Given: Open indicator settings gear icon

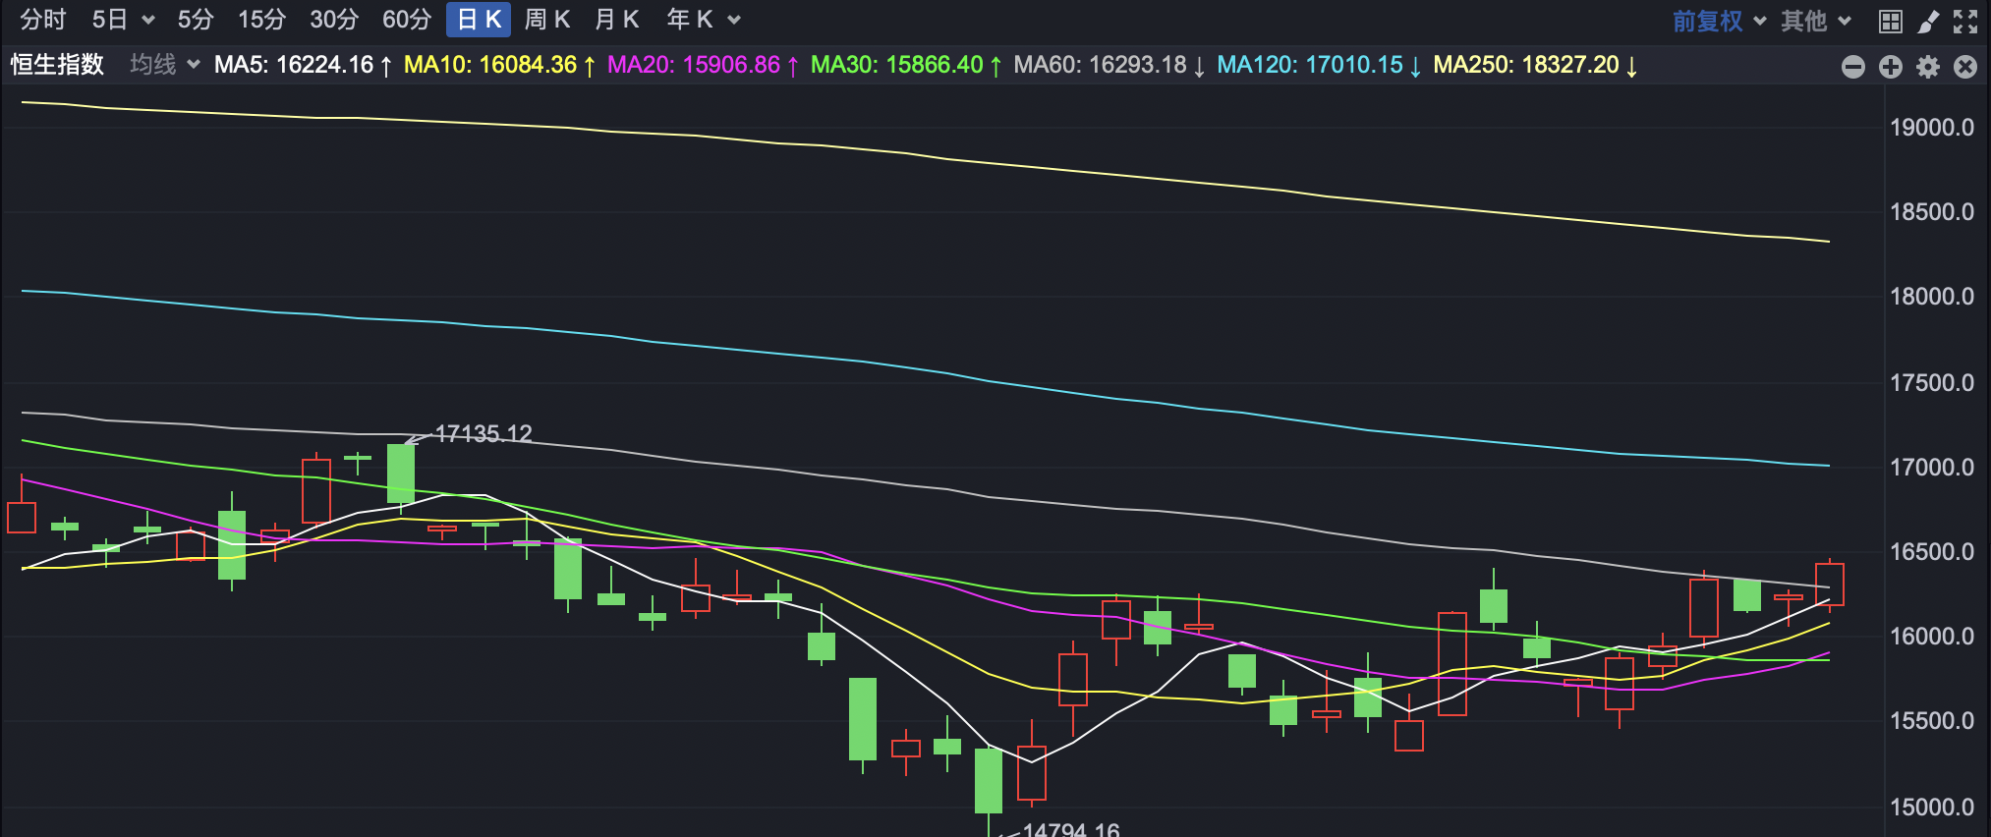Looking at the screenshot, I should pos(1928,67).
